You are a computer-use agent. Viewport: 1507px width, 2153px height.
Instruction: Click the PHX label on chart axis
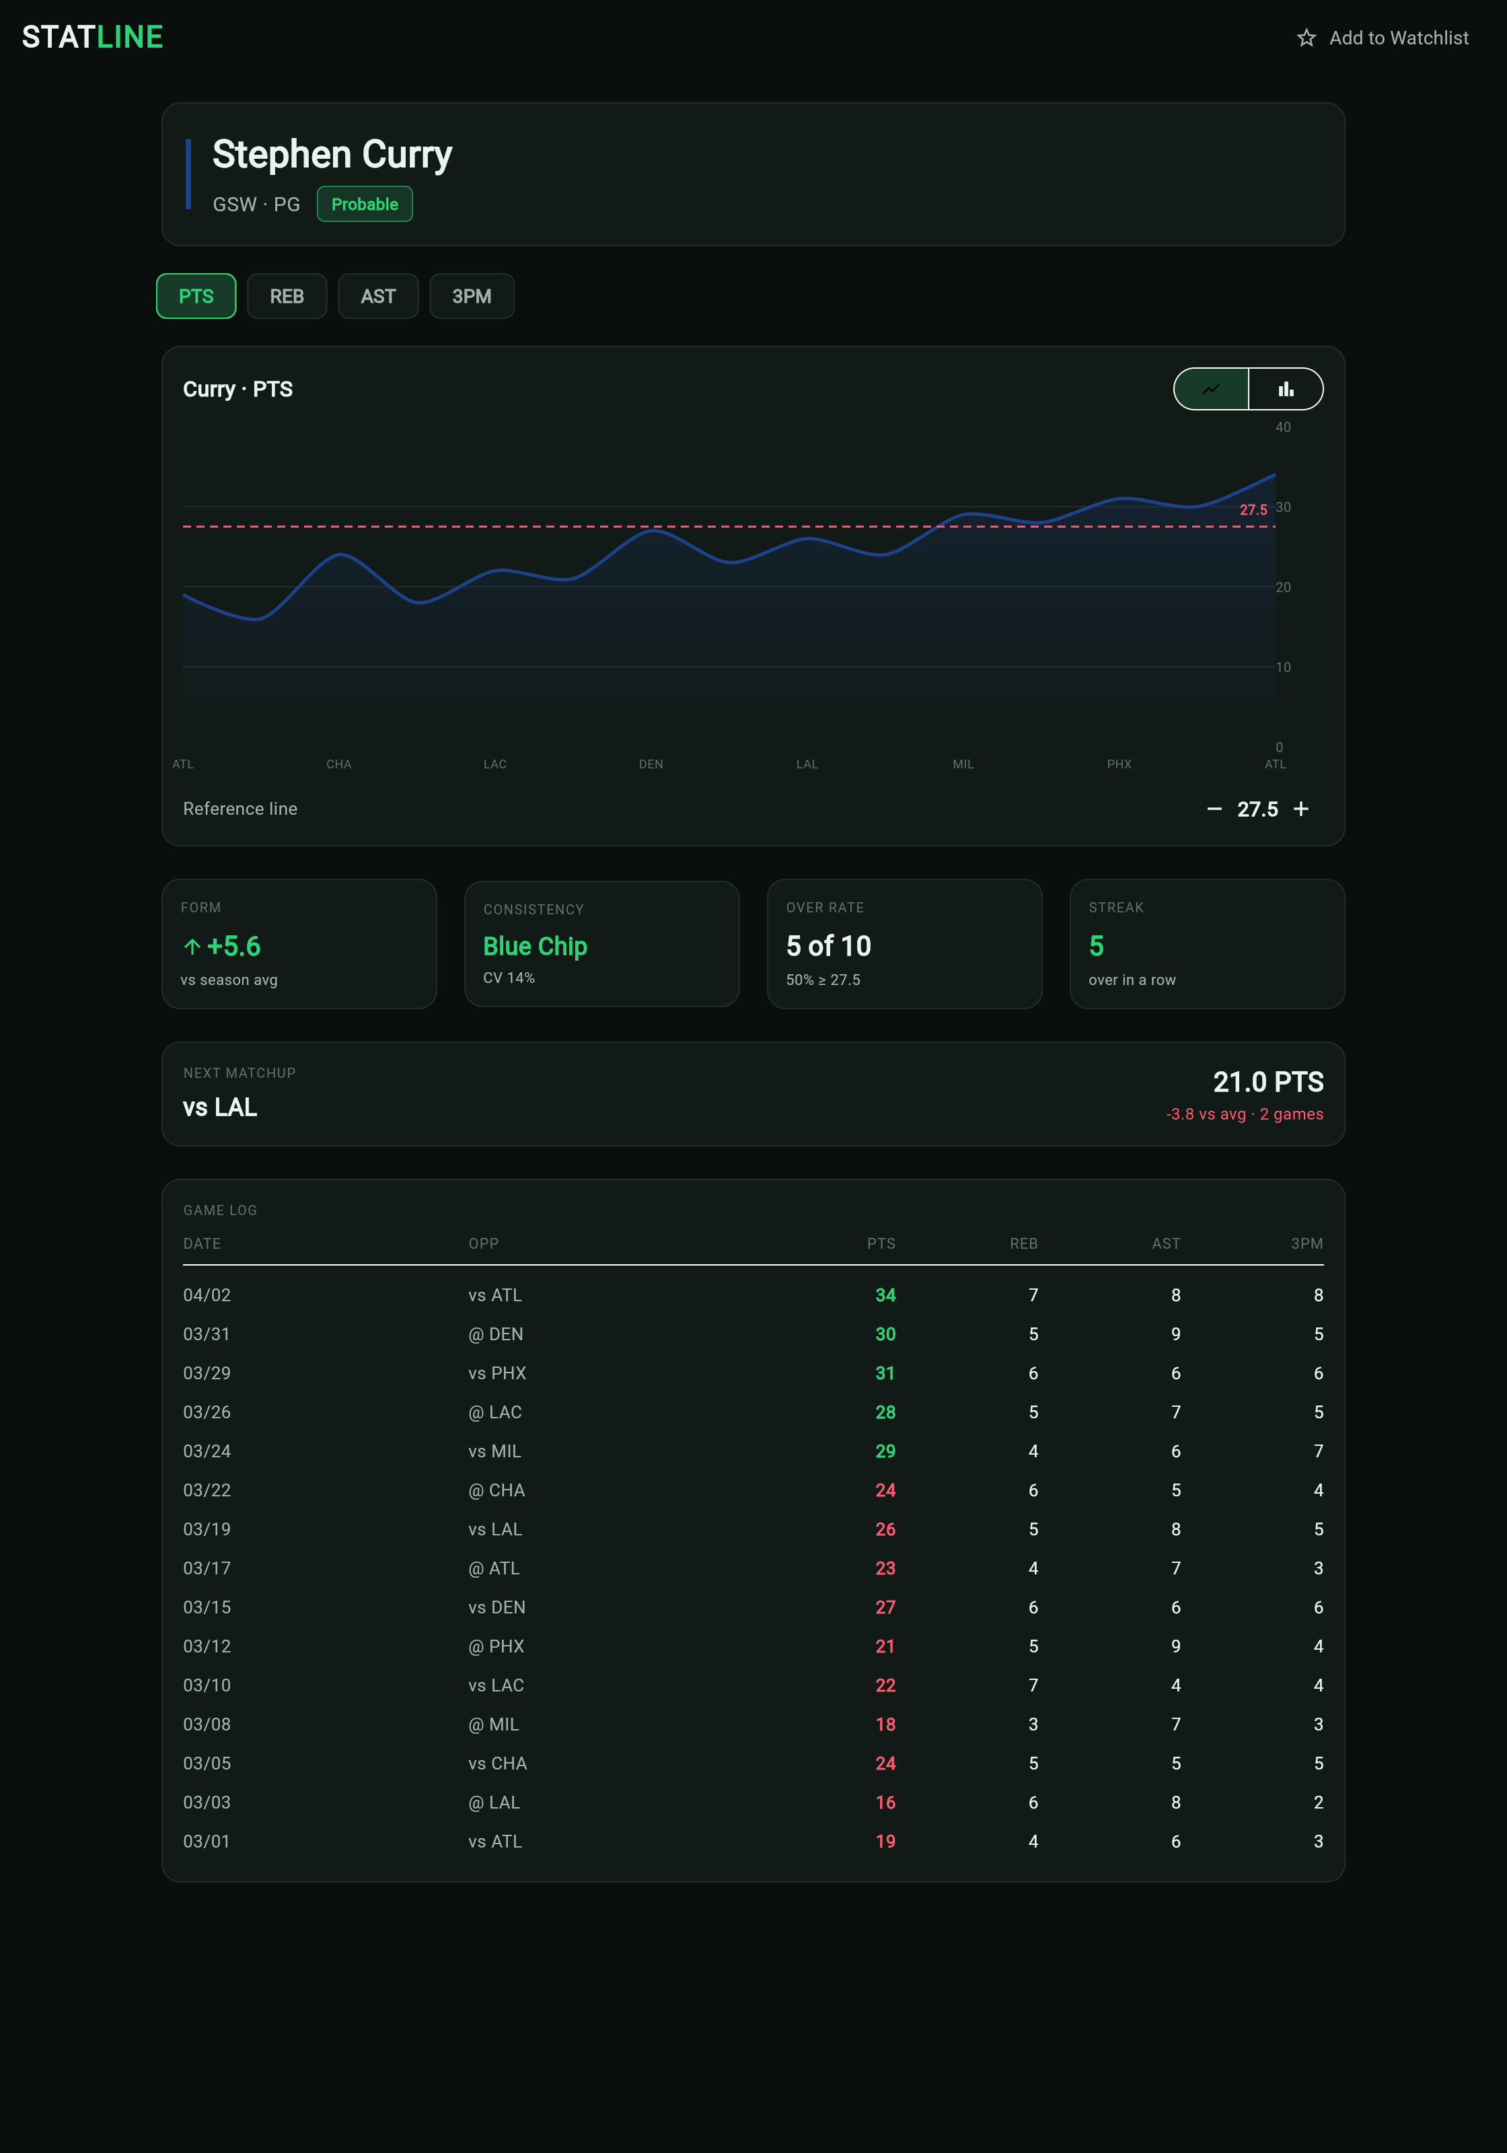[x=1119, y=764]
